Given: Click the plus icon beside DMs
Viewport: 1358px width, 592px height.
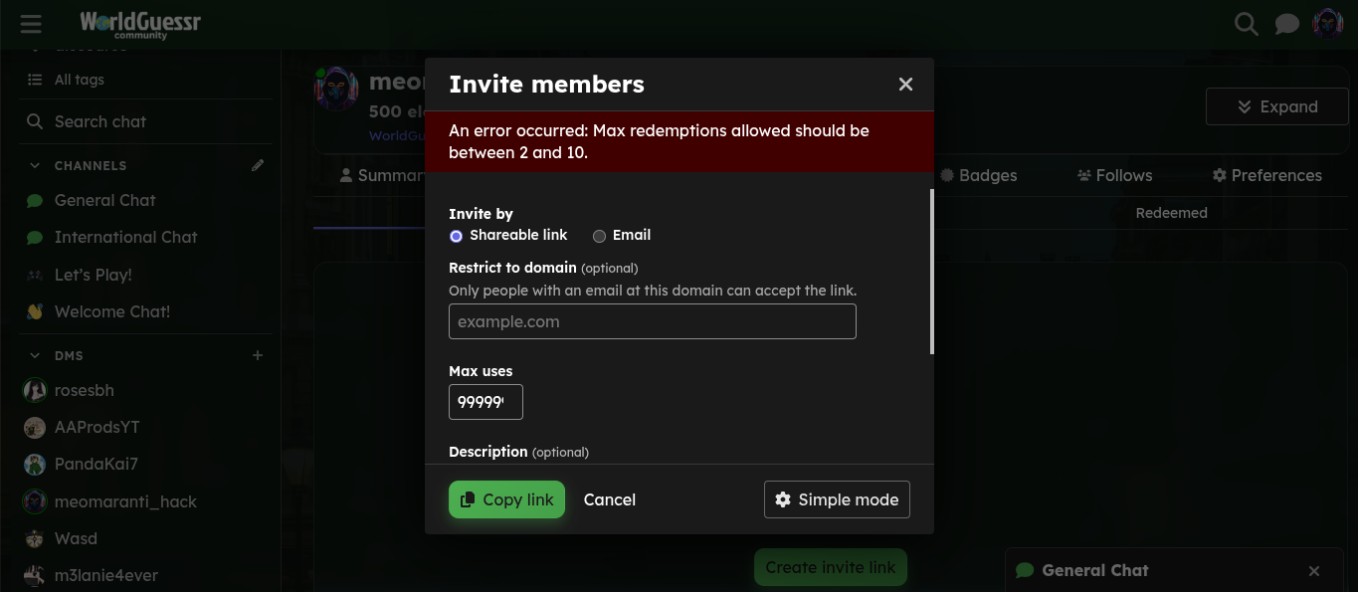Looking at the screenshot, I should click(258, 355).
